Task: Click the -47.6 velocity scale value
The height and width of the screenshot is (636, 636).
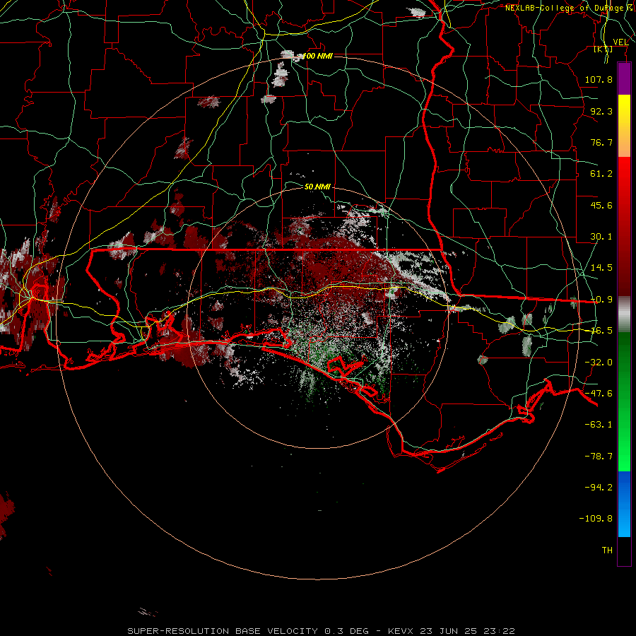Action: 599,394
